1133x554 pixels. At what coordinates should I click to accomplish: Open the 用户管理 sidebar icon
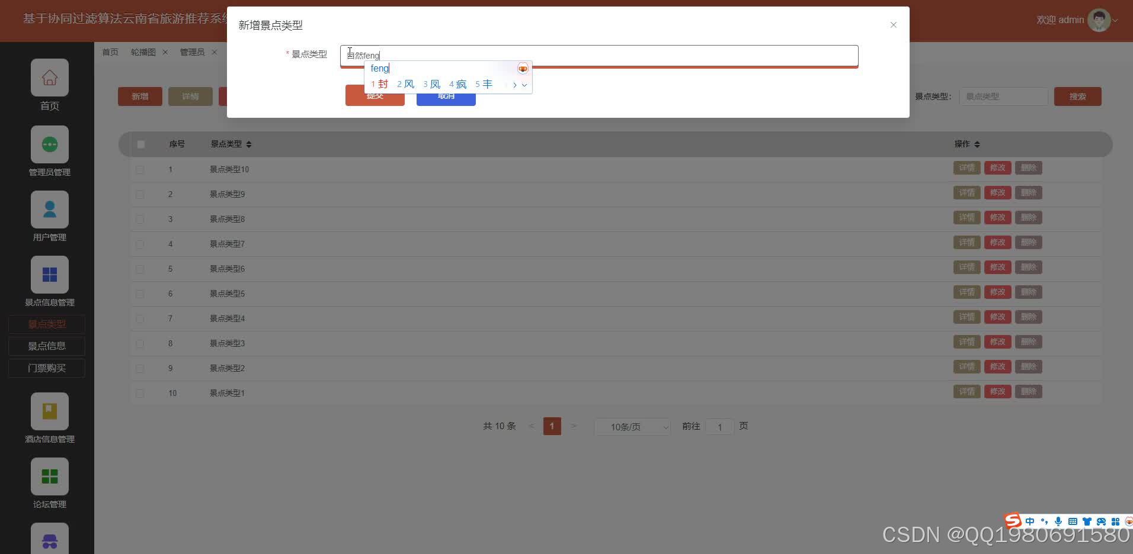50,210
